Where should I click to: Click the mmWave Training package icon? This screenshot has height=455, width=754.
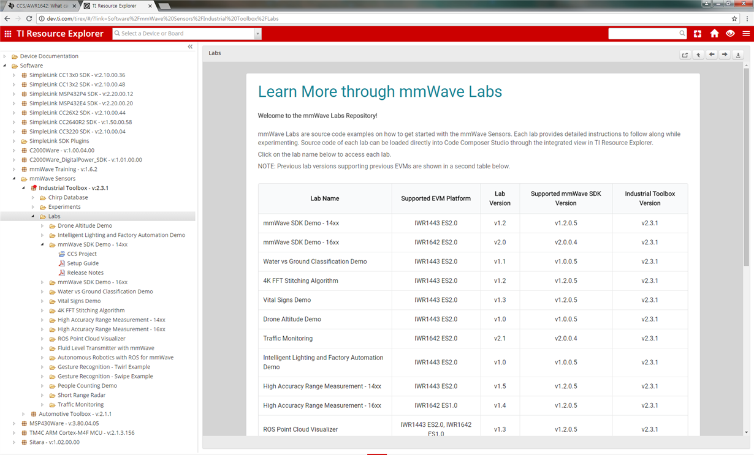pos(24,169)
